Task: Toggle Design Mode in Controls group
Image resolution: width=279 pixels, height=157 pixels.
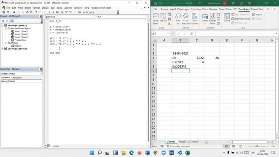Action: tap(212, 19)
